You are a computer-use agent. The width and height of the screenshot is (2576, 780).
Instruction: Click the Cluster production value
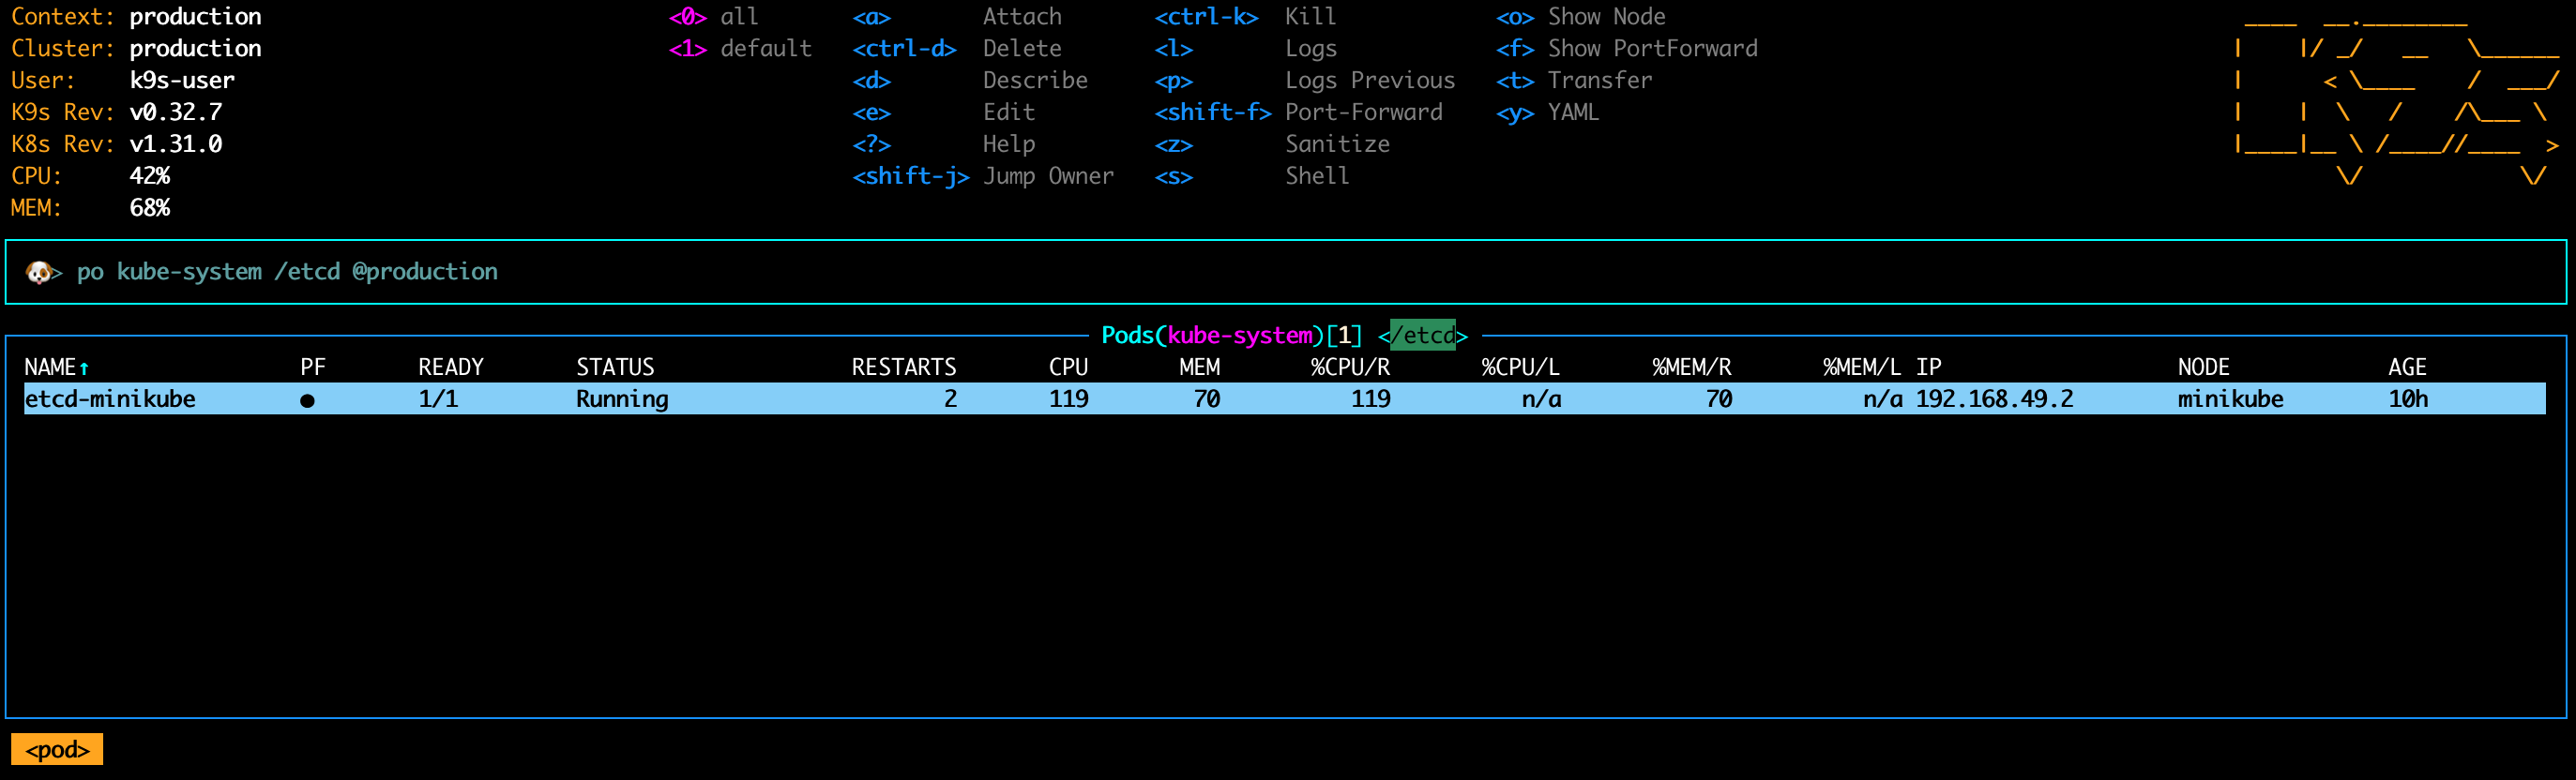pos(195,49)
